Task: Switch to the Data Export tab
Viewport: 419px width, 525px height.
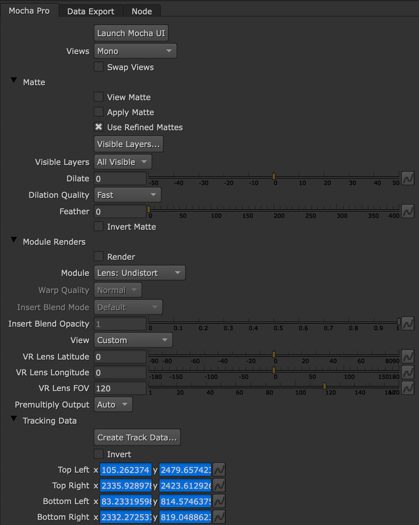Action: (x=91, y=11)
